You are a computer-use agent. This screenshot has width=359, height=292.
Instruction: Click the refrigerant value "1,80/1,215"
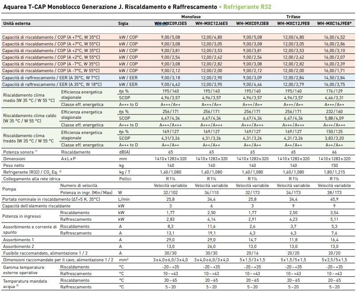(x=334, y=172)
